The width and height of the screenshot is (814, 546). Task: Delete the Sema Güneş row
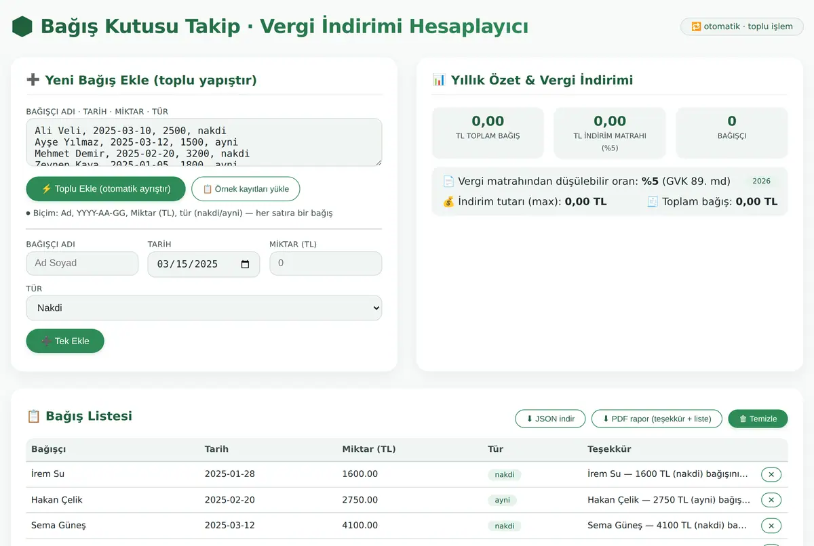tap(771, 526)
